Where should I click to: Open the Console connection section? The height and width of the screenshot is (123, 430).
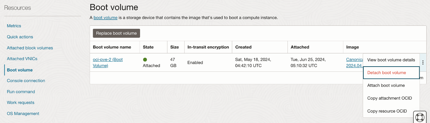coord(26,81)
